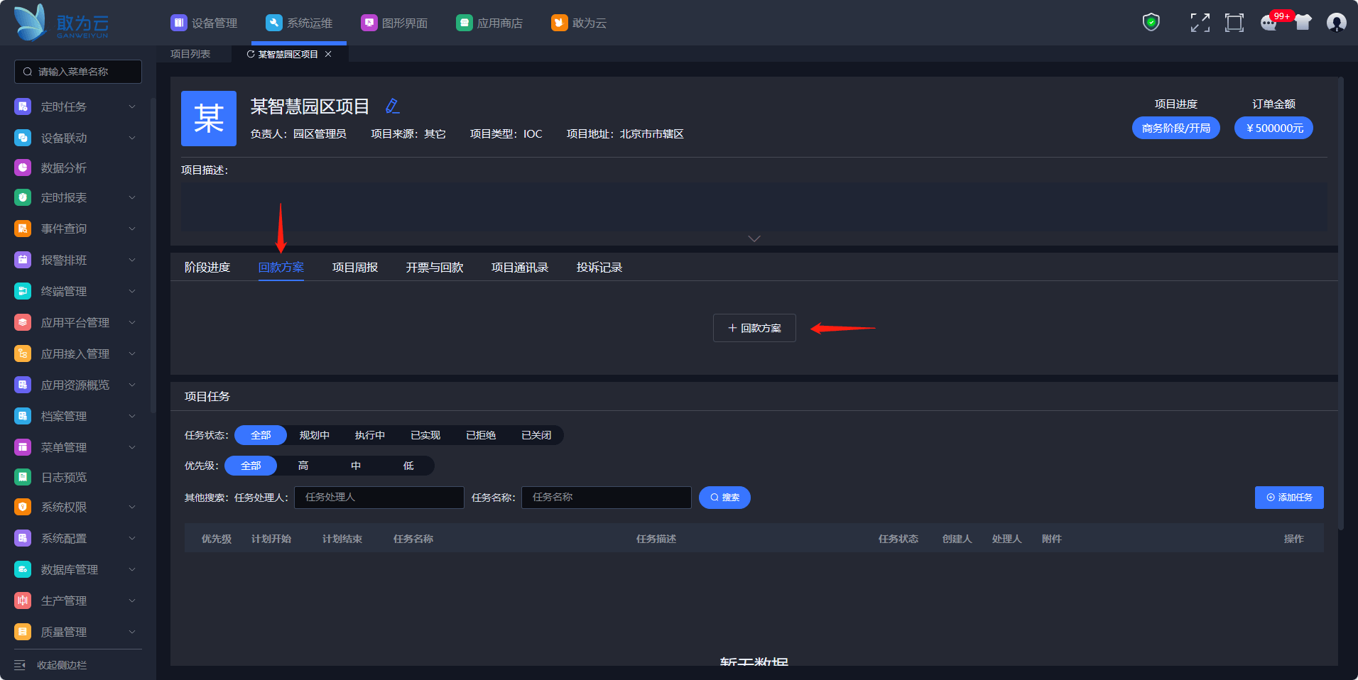Click the 菜单管理 sidebar icon
The width and height of the screenshot is (1358, 680).
pos(23,447)
